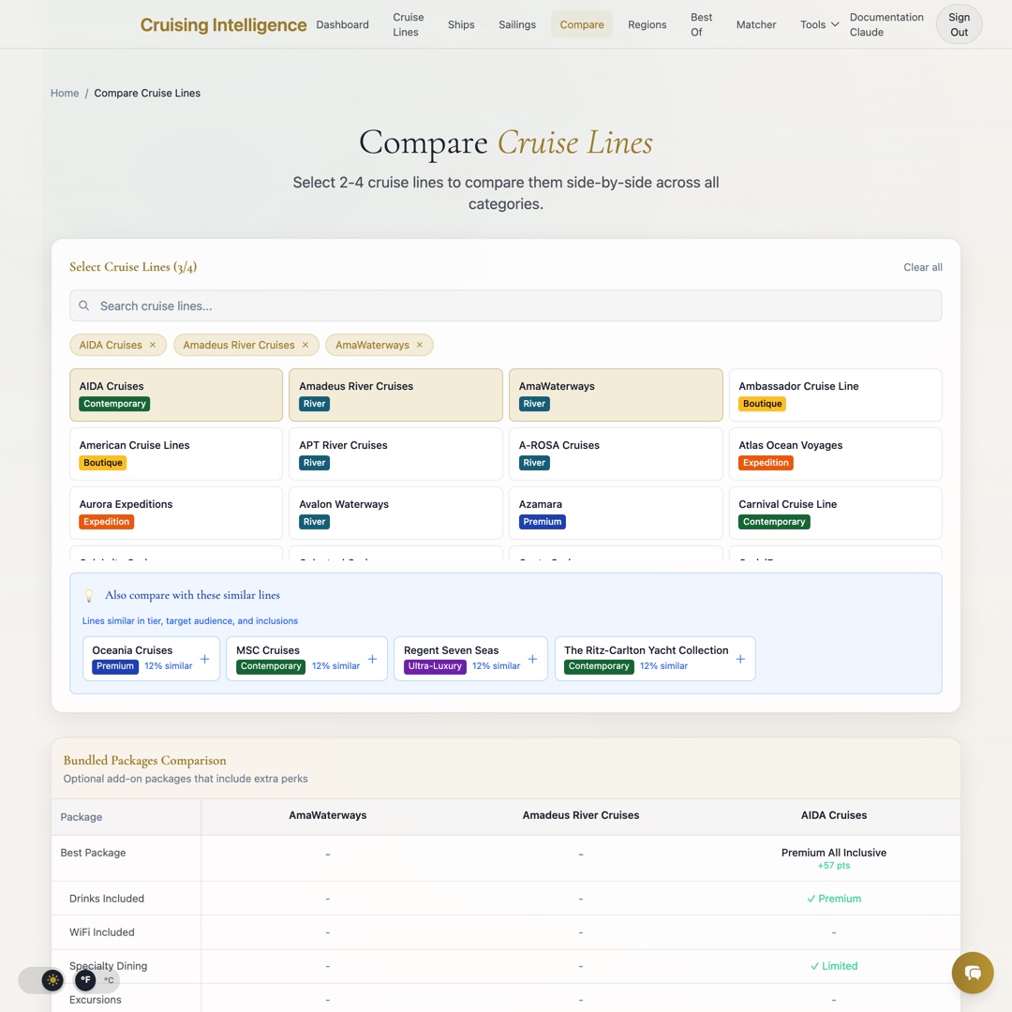
Task: Click the Excursions row label
Action: pyautogui.click(x=95, y=1000)
